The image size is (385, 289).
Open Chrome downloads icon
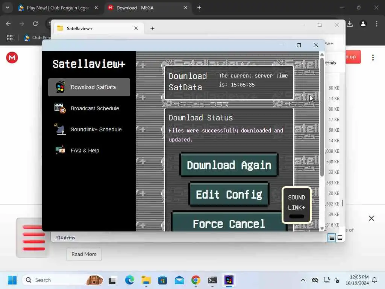point(350,24)
